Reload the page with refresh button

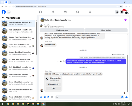pos(10,7)
